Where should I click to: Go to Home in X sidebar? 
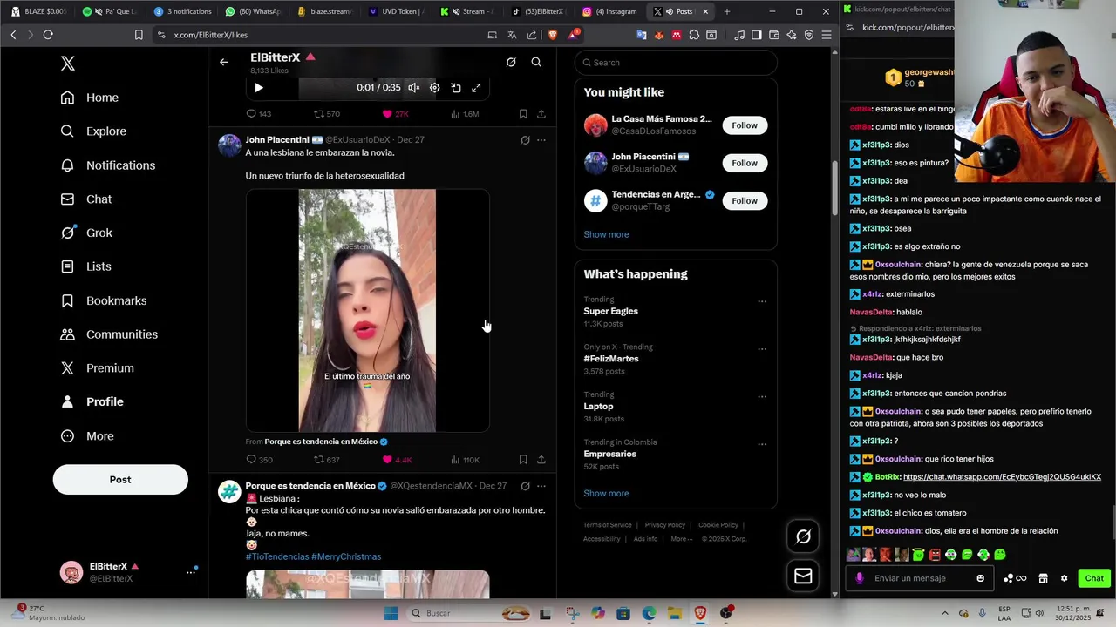[90, 98]
